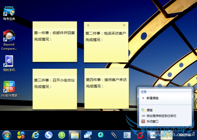
Task: Click 完成情况 line in the 第四件事 note
Action: [95, 86]
